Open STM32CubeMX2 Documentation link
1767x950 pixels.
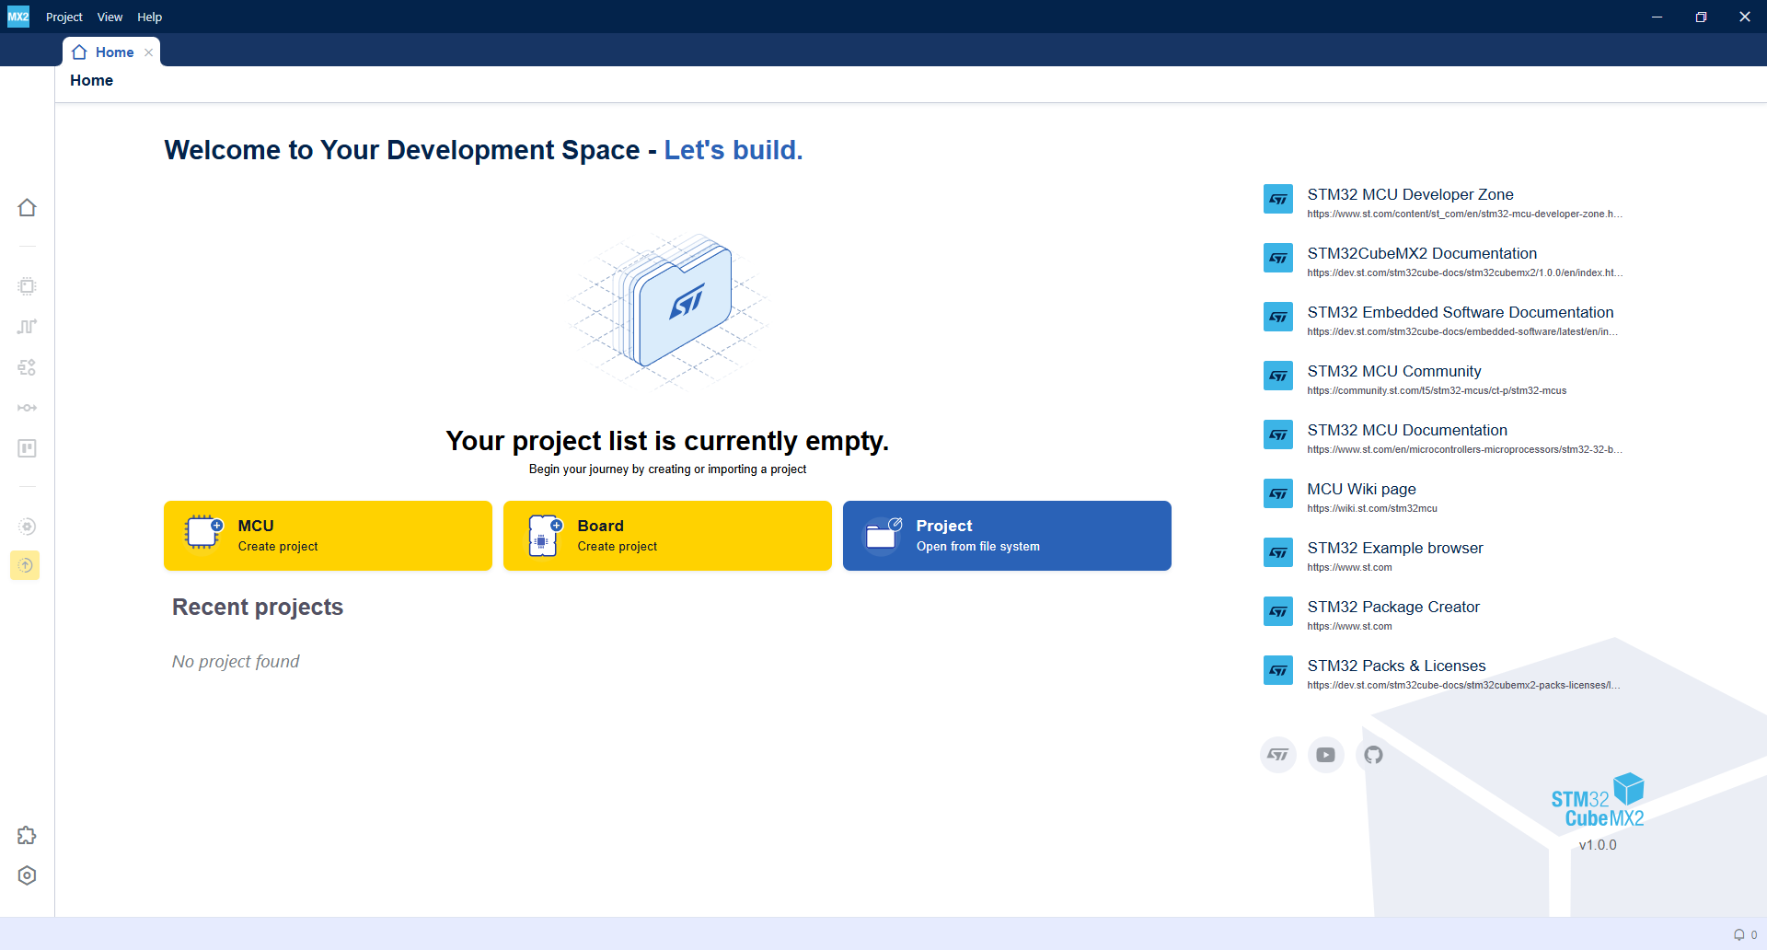point(1422,253)
